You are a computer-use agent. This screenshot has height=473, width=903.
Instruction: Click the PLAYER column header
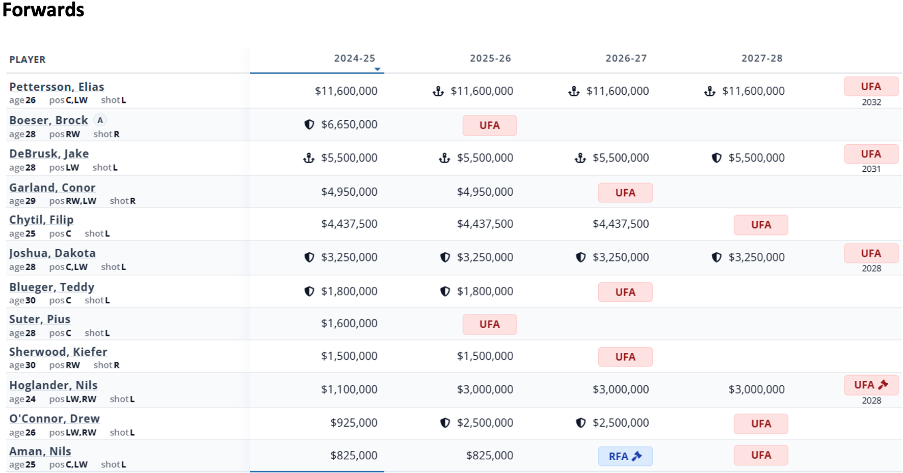[x=28, y=60]
